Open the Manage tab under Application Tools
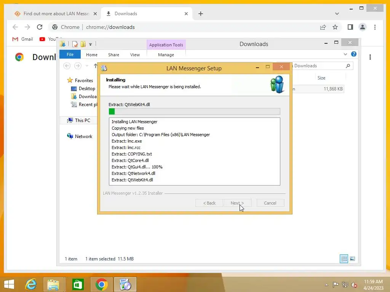The image size is (390, 292). 166,55
